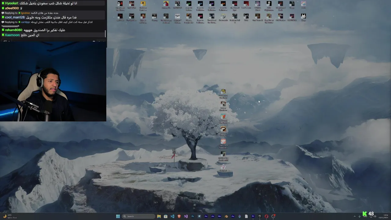Open the taskbar clock and date
Viewport: 391px width, 220px height.
tap(383, 216)
